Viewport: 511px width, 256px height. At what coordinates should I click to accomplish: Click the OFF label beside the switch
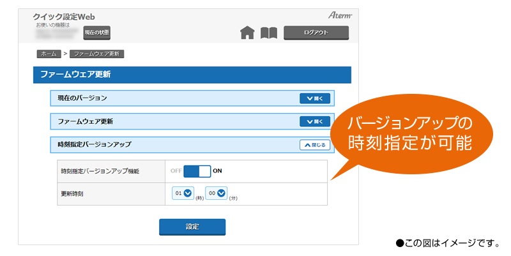click(x=176, y=171)
